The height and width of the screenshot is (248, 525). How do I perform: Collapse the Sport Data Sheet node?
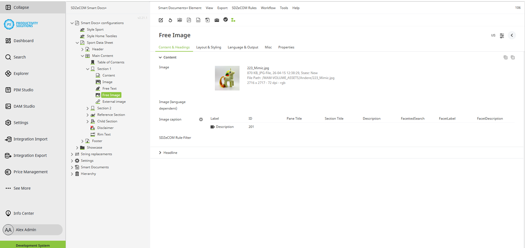(77, 43)
